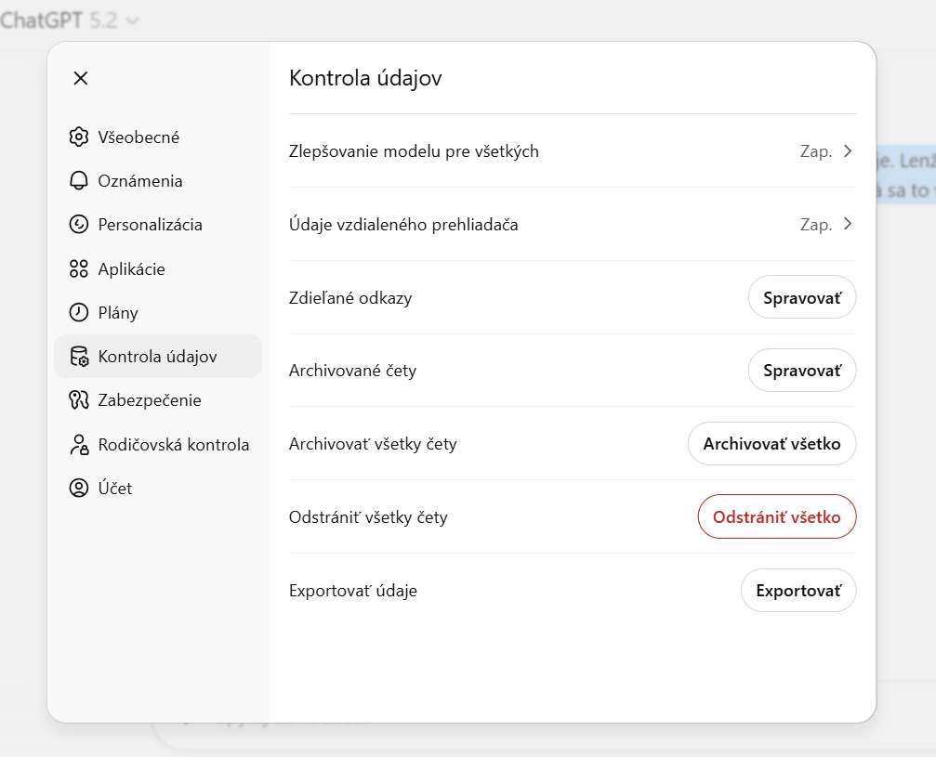Expand chevron for Údaje vzdialeného prehliadača

pos(848,224)
